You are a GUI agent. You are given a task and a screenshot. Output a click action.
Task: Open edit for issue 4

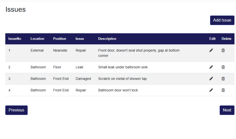(211, 90)
